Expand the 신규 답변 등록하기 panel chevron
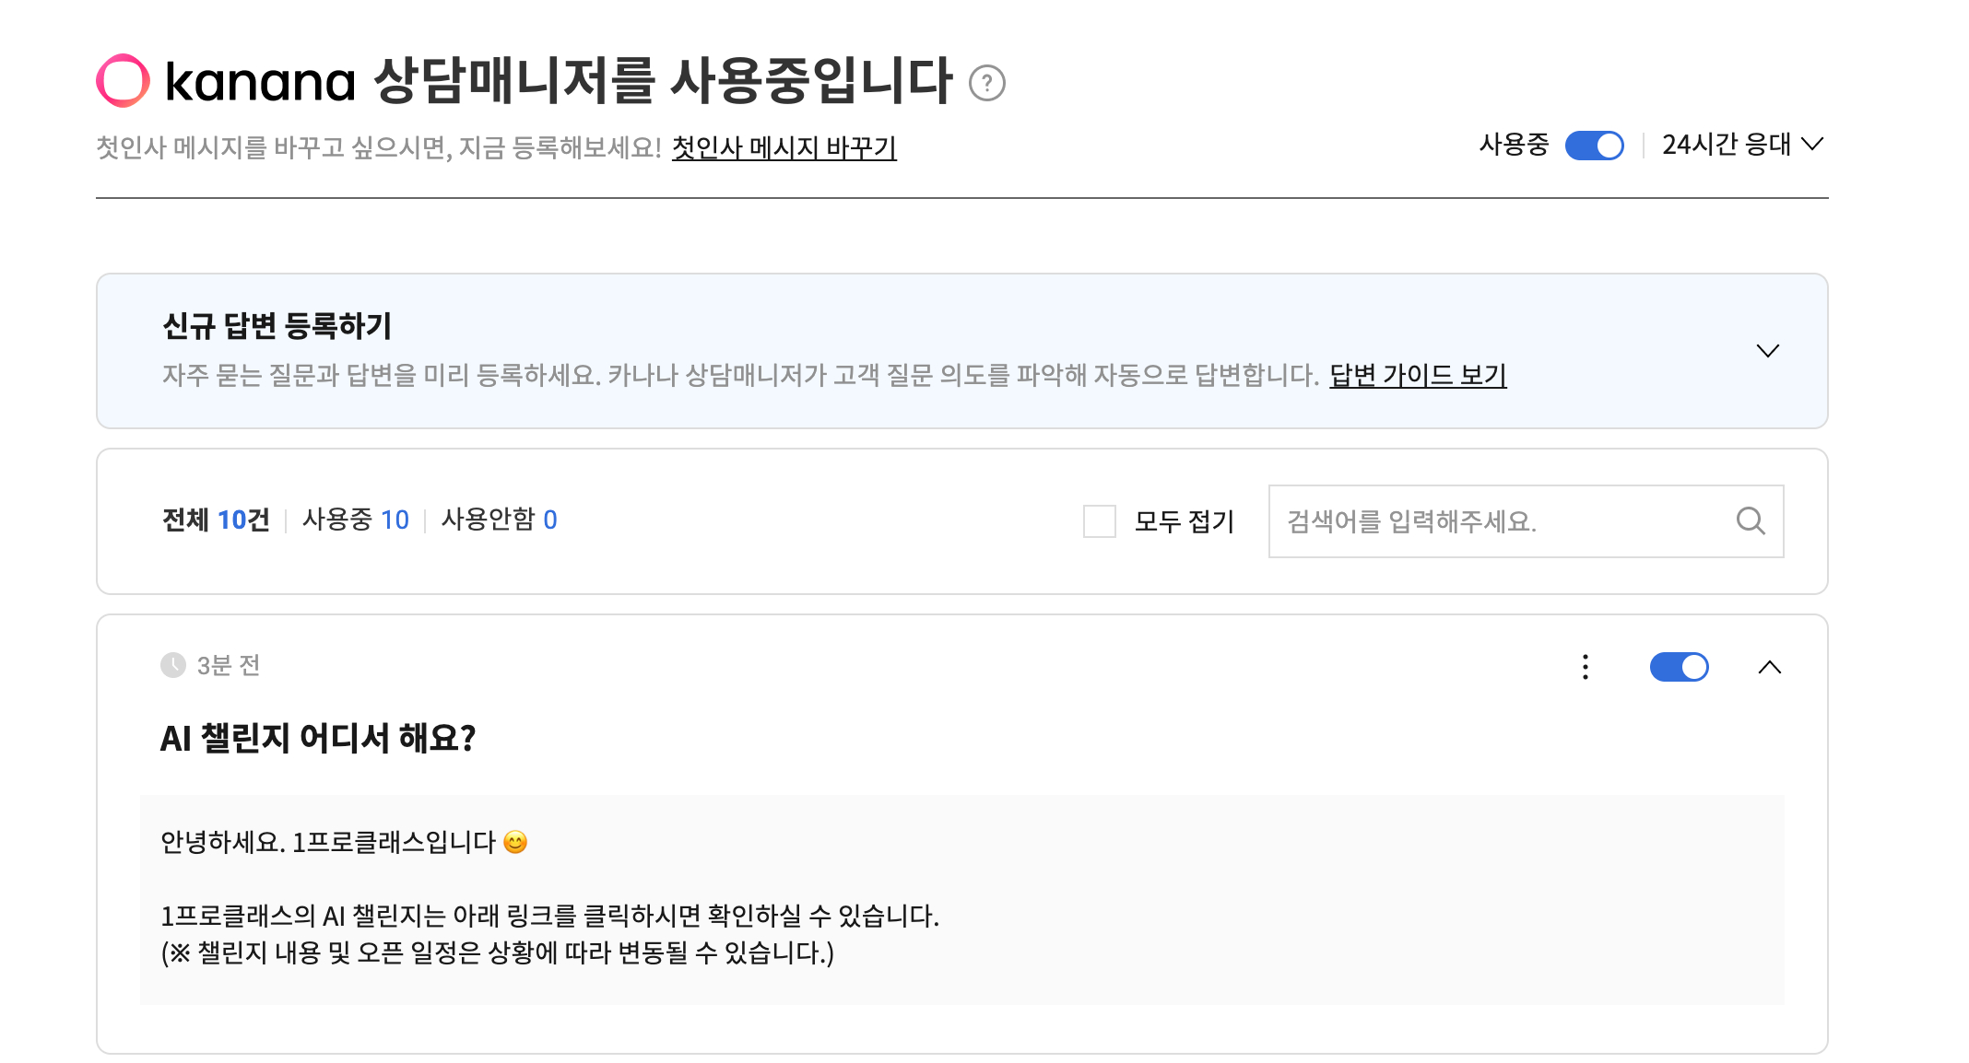 click(x=1767, y=351)
